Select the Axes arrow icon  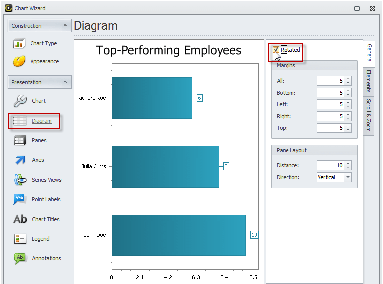coord(20,160)
